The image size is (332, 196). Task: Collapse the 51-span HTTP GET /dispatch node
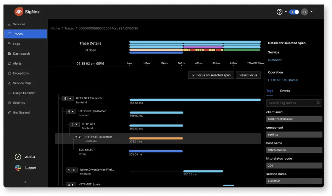68,99
